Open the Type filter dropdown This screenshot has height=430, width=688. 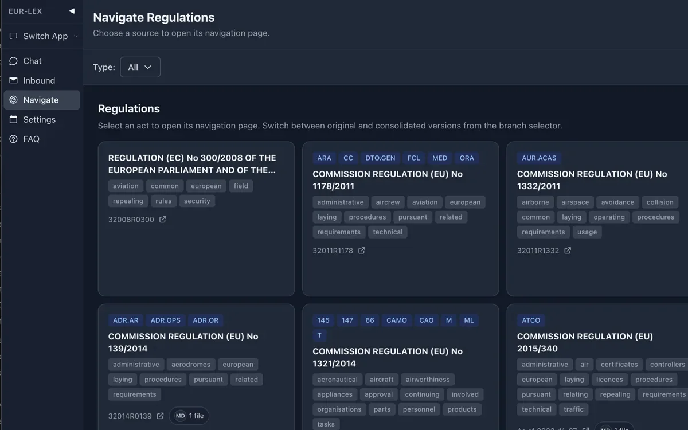pos(140,67)
